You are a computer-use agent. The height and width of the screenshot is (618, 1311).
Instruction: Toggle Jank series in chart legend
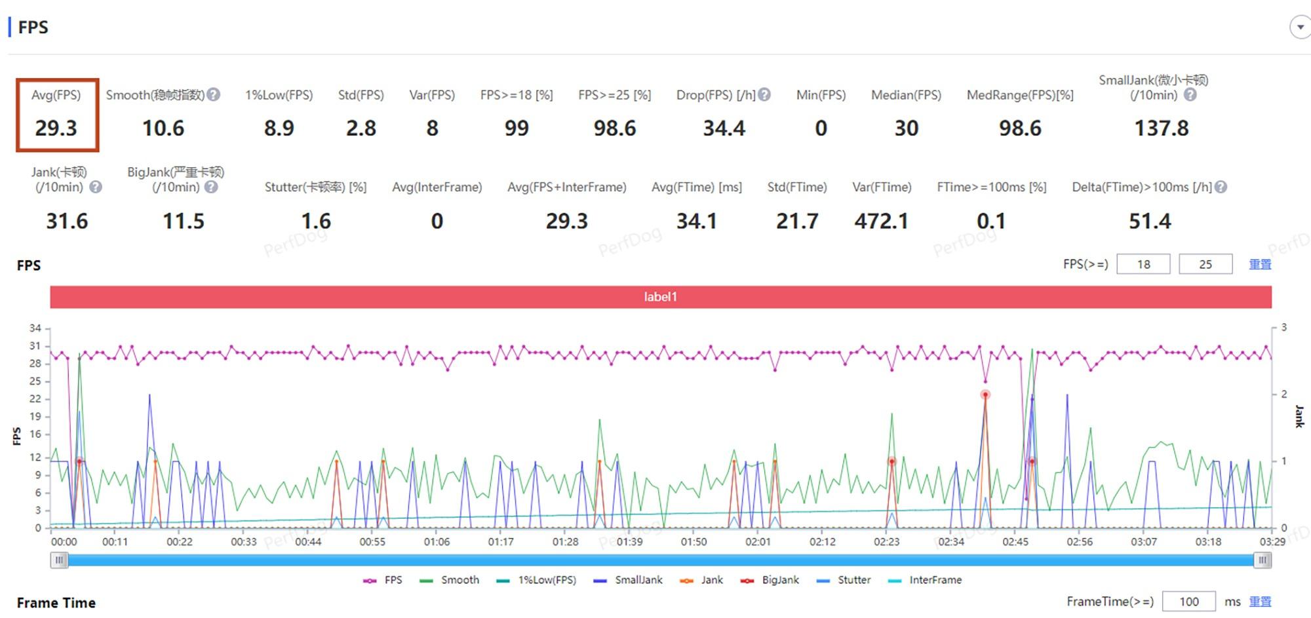click(701, 580)
